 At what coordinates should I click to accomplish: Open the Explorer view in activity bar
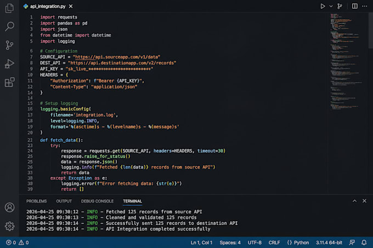coord(9,8)
